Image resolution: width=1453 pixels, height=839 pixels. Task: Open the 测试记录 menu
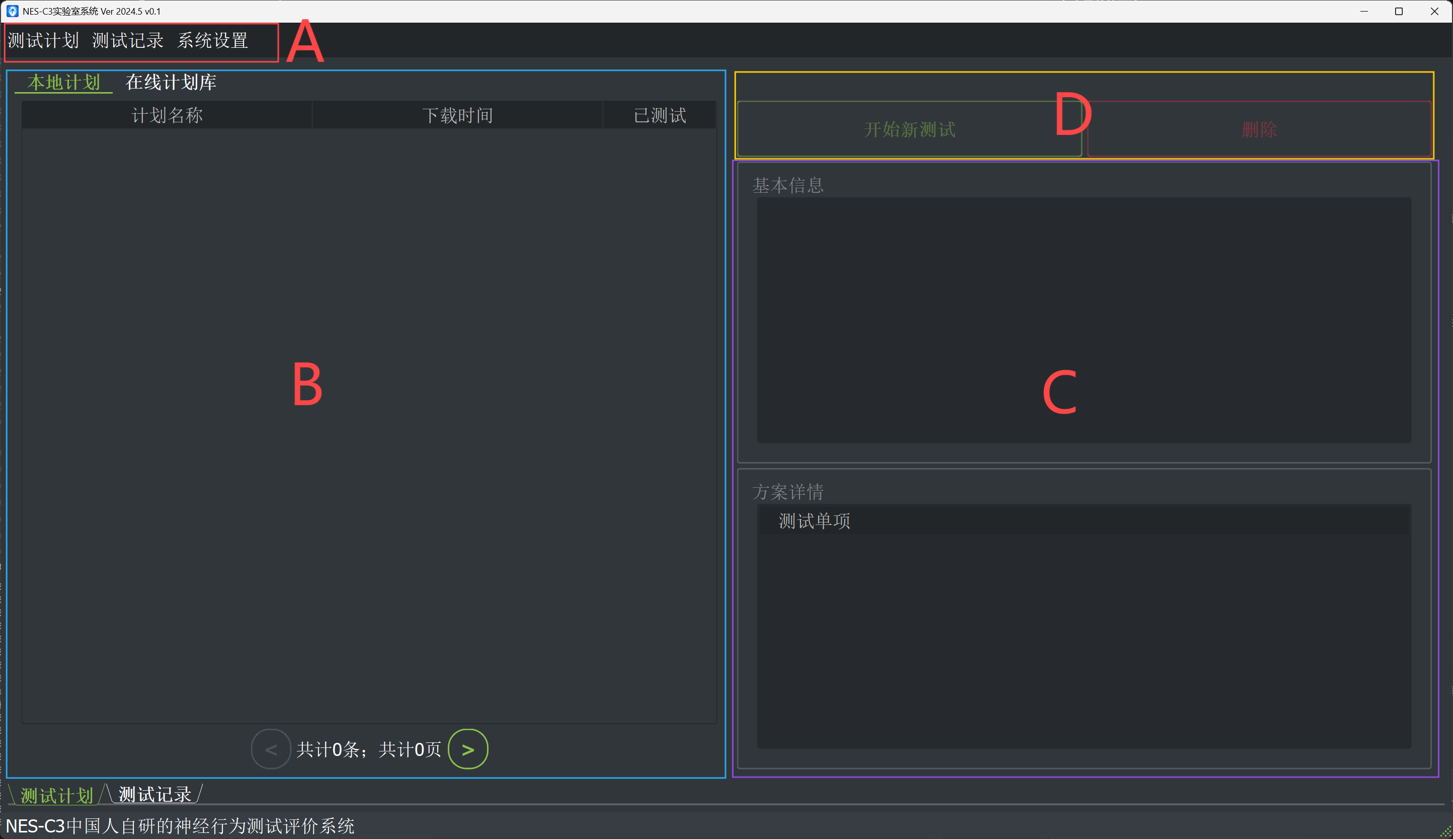(x=128, y=41)
